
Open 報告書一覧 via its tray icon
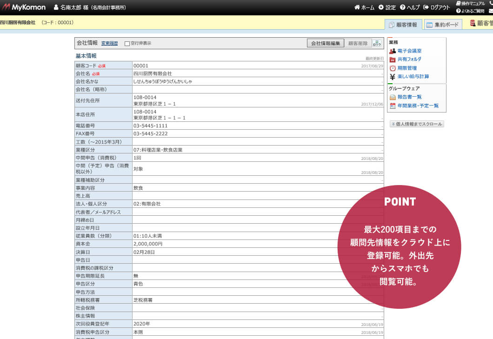coord(393,97)
